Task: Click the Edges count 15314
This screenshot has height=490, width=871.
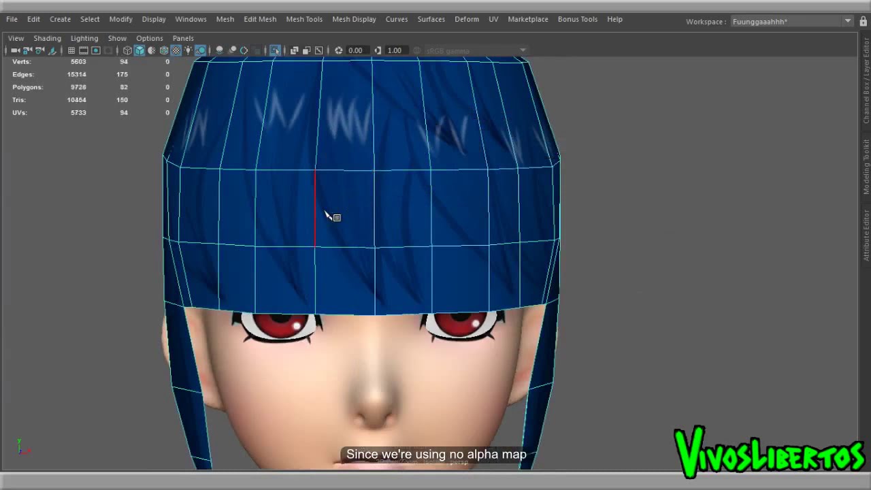Action: pyautogui.click(x=76, y=74)
